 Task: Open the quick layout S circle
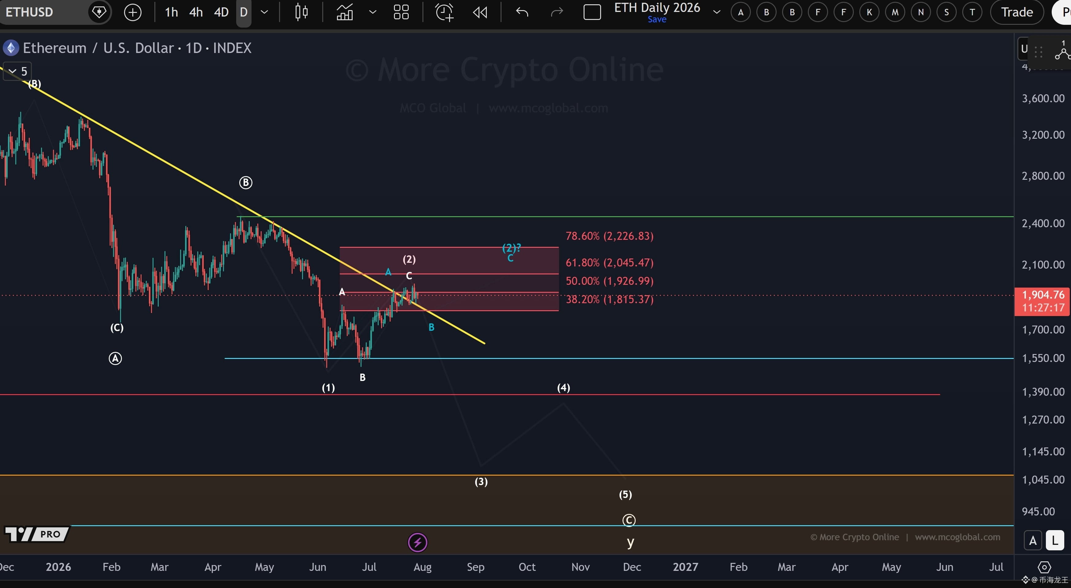point(946,12)
